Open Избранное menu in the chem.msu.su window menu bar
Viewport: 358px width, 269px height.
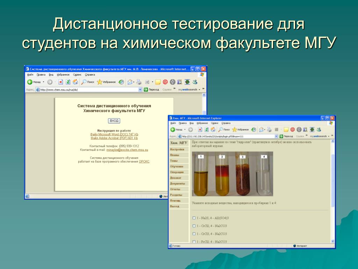click(x=63, y=75)
